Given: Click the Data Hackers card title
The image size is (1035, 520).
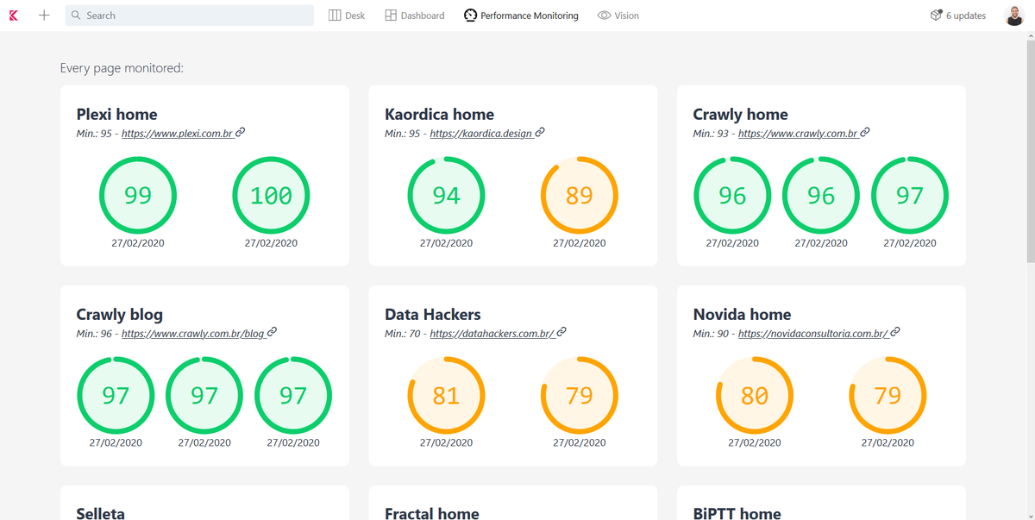Looking at the screenshot, I should (432, 314).
